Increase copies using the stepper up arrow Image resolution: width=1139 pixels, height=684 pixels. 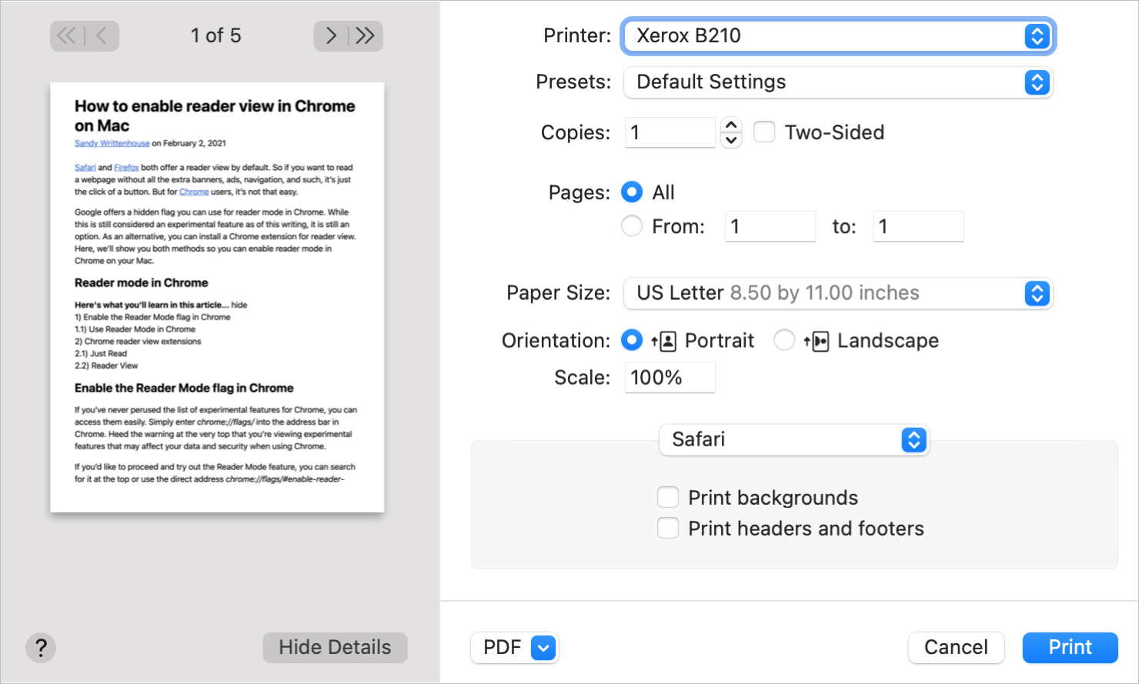click(730, 125)
